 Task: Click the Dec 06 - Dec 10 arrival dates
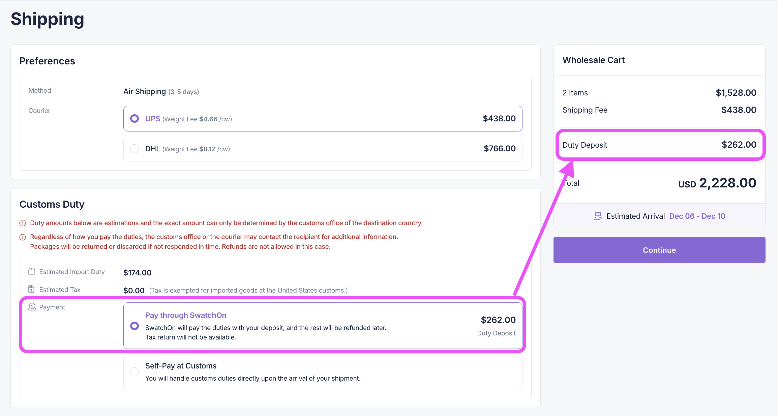coord(697,216)
